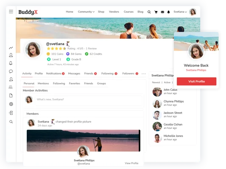Switch to the Notifications tab
The width and height of the screenshot is (226, 169).
click(55, 74)
